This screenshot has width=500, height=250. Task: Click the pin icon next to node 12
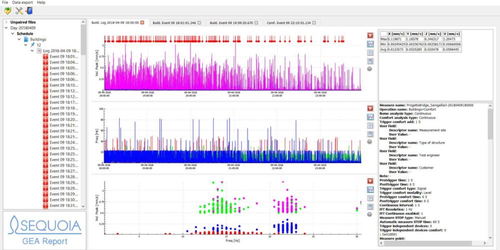point(32,45)
